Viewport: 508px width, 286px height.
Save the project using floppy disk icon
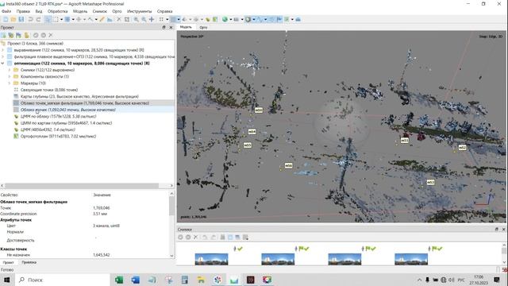point(21,19)
